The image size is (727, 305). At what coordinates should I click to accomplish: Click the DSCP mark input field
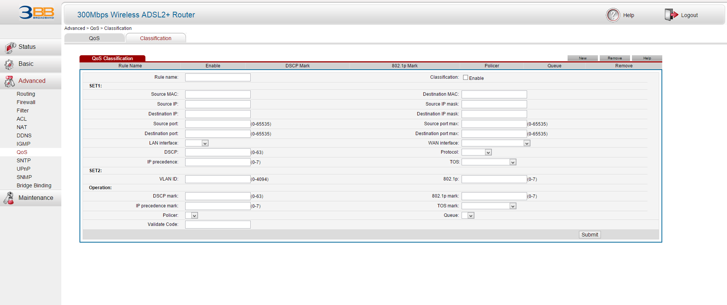[218, 196]
